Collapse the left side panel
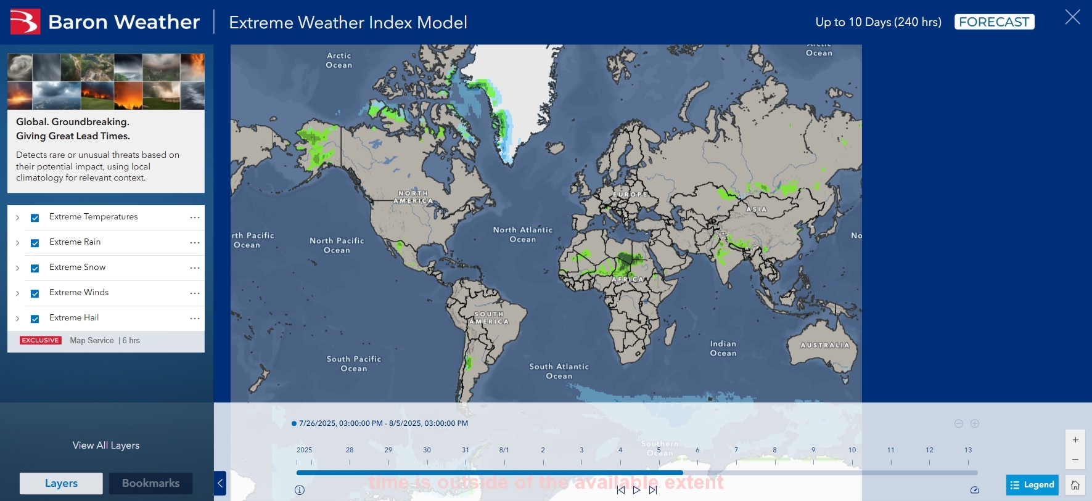Image resolution: width=1092 pixels, height=501 pixels. pos(220,483)
